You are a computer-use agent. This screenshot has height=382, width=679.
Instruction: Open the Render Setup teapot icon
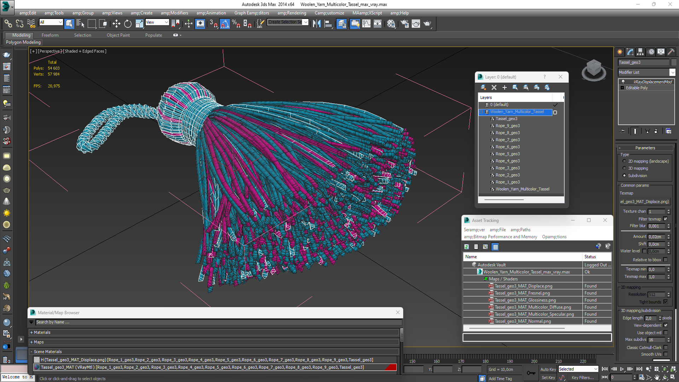tap(405, 24)
